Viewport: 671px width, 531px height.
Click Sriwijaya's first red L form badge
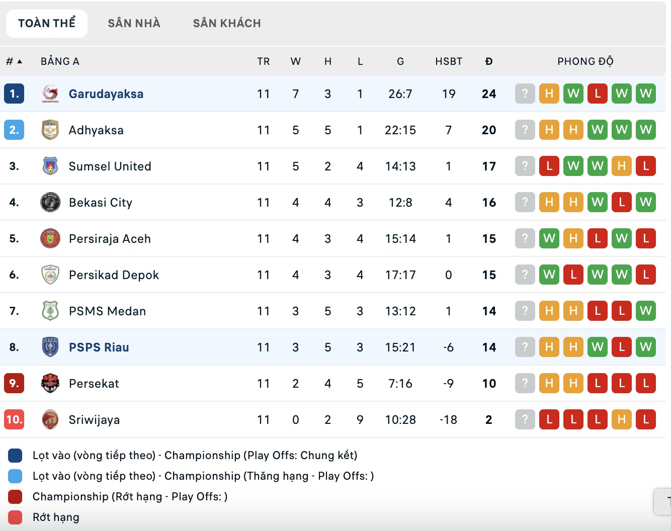click(x=549, y=419)
